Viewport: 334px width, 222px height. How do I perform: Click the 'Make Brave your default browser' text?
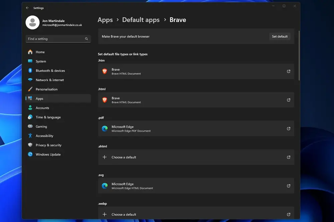pyautogui.click(x=126, y=37)
